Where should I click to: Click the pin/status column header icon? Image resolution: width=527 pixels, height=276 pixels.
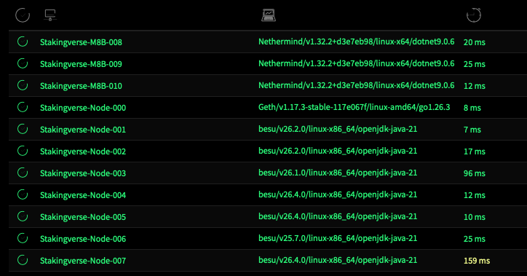pos(23,15)
